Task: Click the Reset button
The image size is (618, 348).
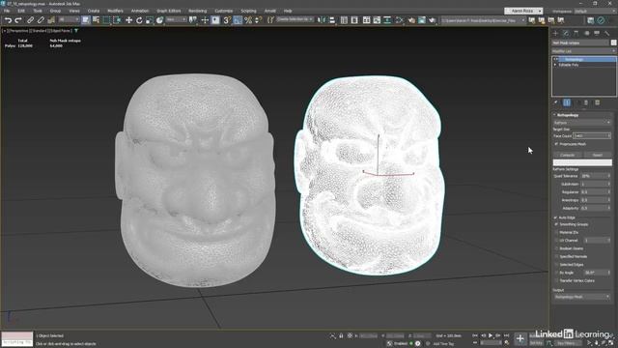Action: coord(598,155)
